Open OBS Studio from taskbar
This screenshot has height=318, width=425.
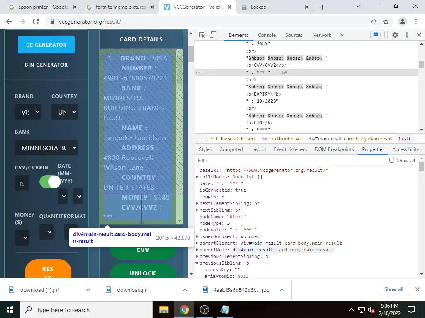pos(204,310)
